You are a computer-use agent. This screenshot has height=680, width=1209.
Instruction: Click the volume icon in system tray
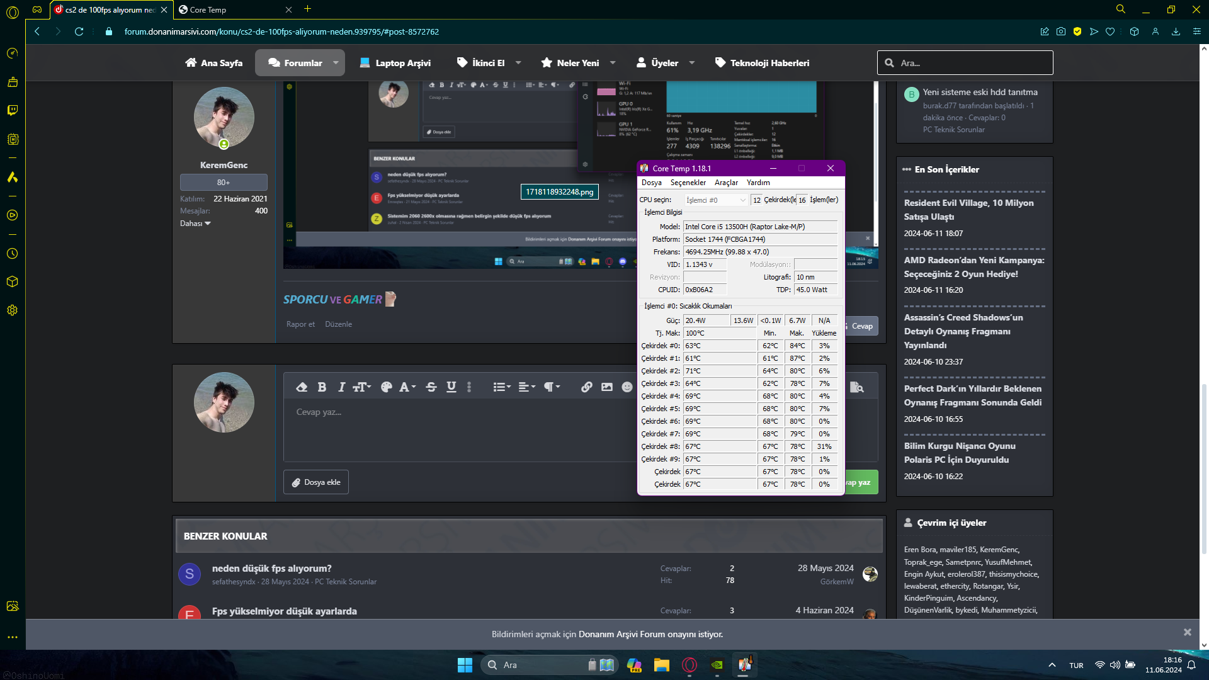pos(1115,665)
